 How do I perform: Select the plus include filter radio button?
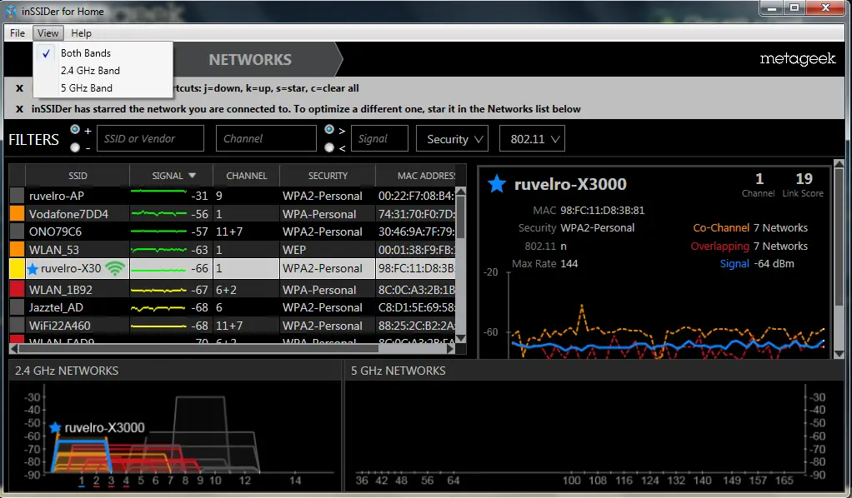pyautogui.click(x=75, y=130)
